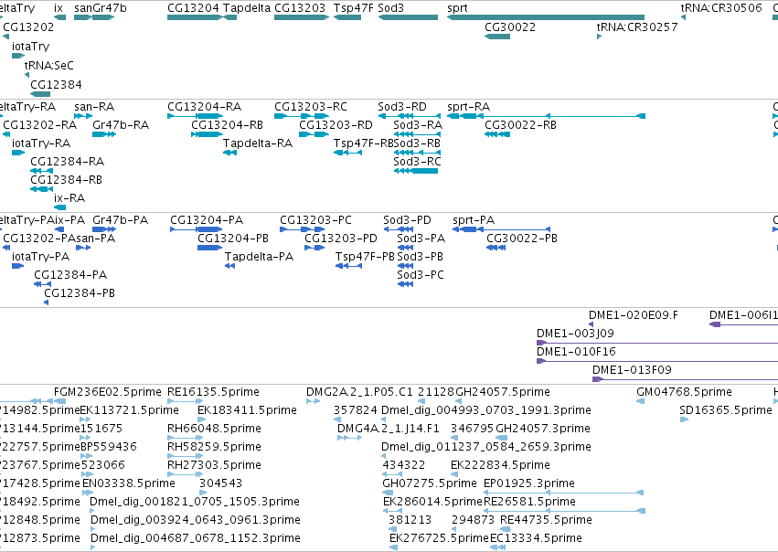Viewport: 778px width, 552px height.
Task: Select the CG13203-RC transcript label
Action: (x=311, y=107)
